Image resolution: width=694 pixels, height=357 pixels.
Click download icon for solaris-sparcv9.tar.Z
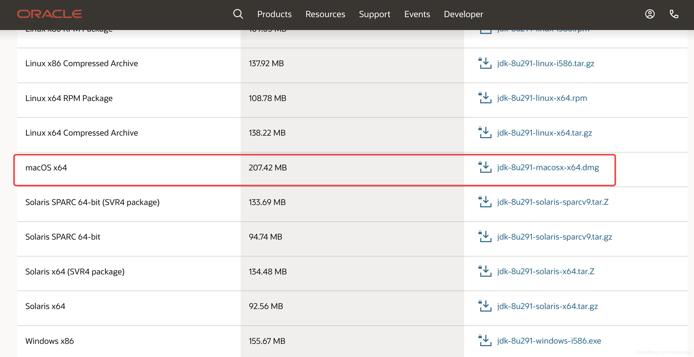pos(485,202)
